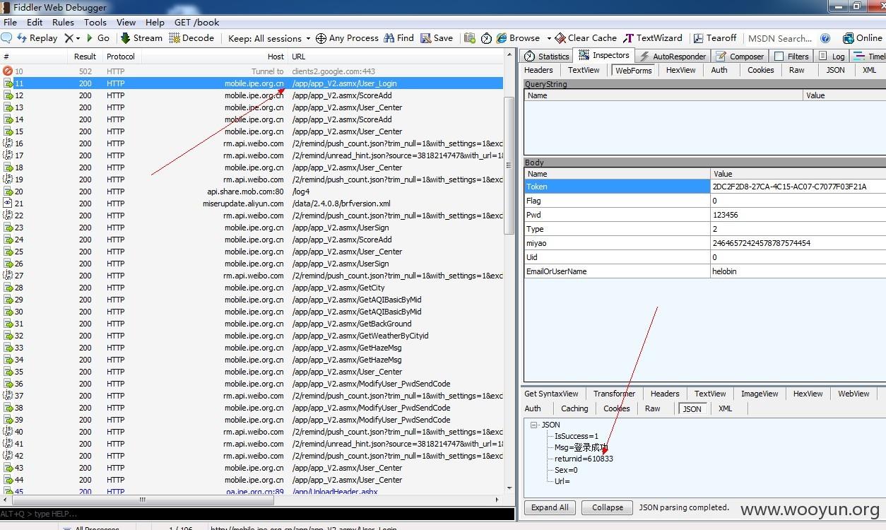Image resolution: width=886 pixels, height=530 pixels.
Task: Click the camera screenshot toolbar icon
Action: pyautogui.click(x=470, y=38)
